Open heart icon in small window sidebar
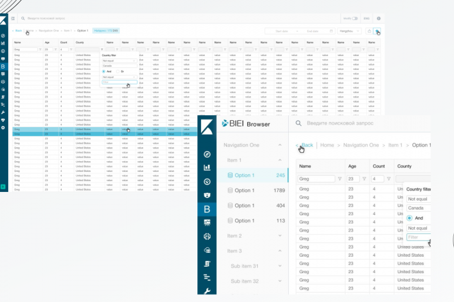The width and height of the screenshot is (454, 302). [x=3, y=120]
